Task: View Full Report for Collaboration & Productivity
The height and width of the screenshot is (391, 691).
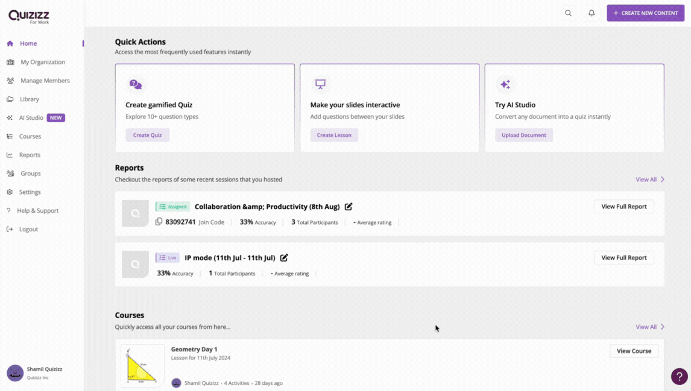Action: 624,207
